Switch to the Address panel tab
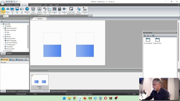 point(9,54)
